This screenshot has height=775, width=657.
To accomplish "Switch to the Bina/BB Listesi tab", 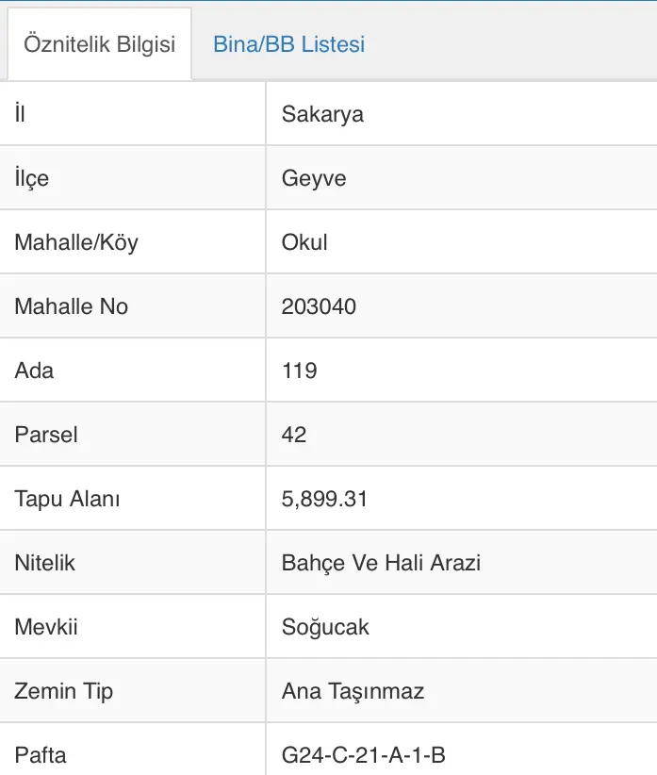I will [289, 44].
